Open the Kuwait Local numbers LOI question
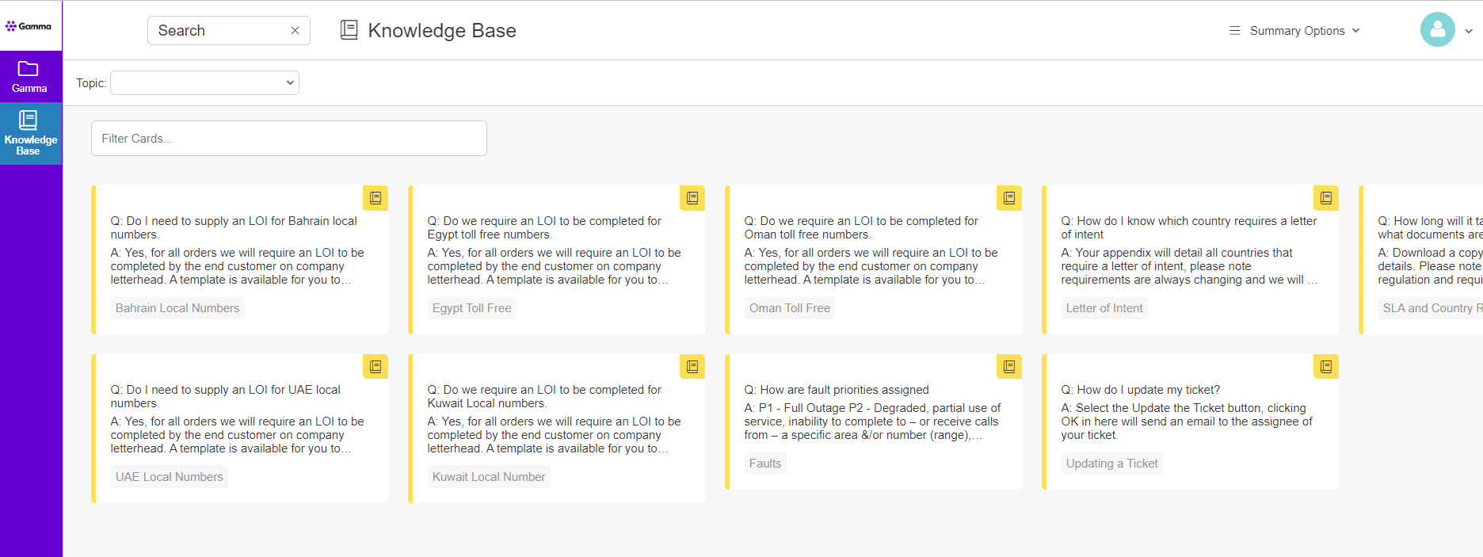 pyautogui.click(x=544, y=396)
